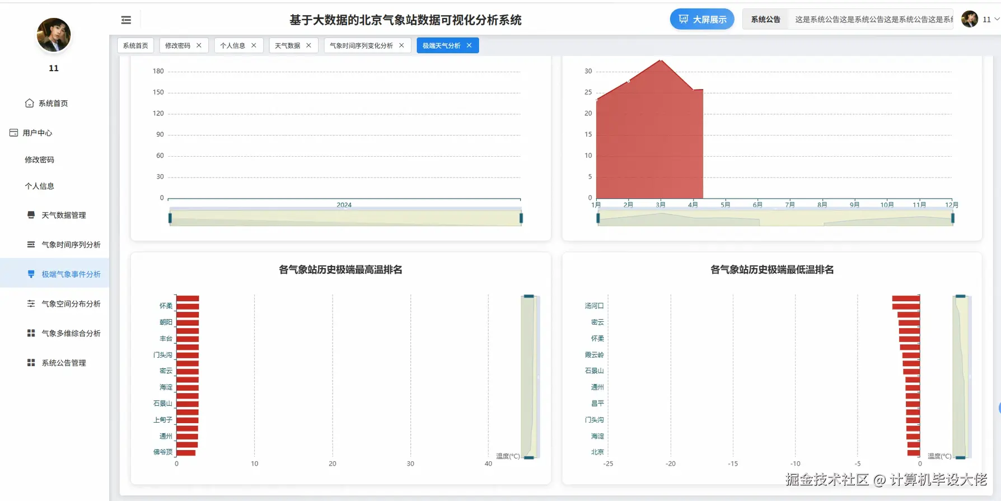Close the 气象时间序列变化分析 tab
The width and height of the screenshot is (1001, 501).
(401, 45)
